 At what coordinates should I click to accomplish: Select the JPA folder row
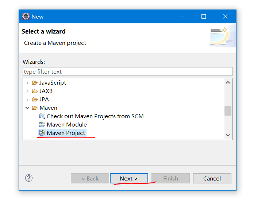[x=44, y=100]
